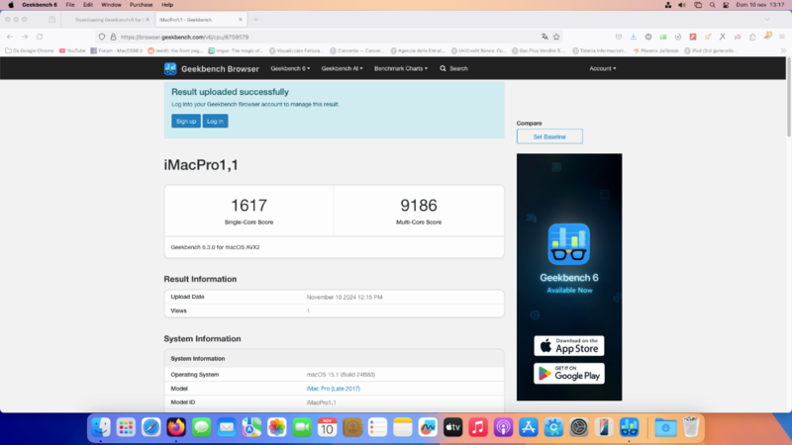Open the Help menu

point(167,5)
